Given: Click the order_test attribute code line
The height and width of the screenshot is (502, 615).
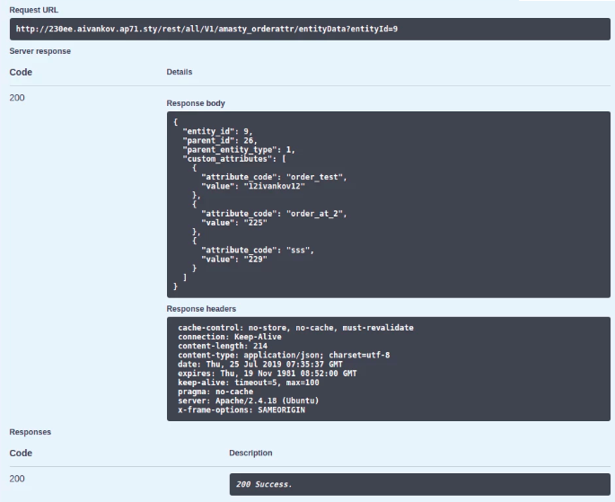Looking at the screenshot, I should tap(274, 177).
